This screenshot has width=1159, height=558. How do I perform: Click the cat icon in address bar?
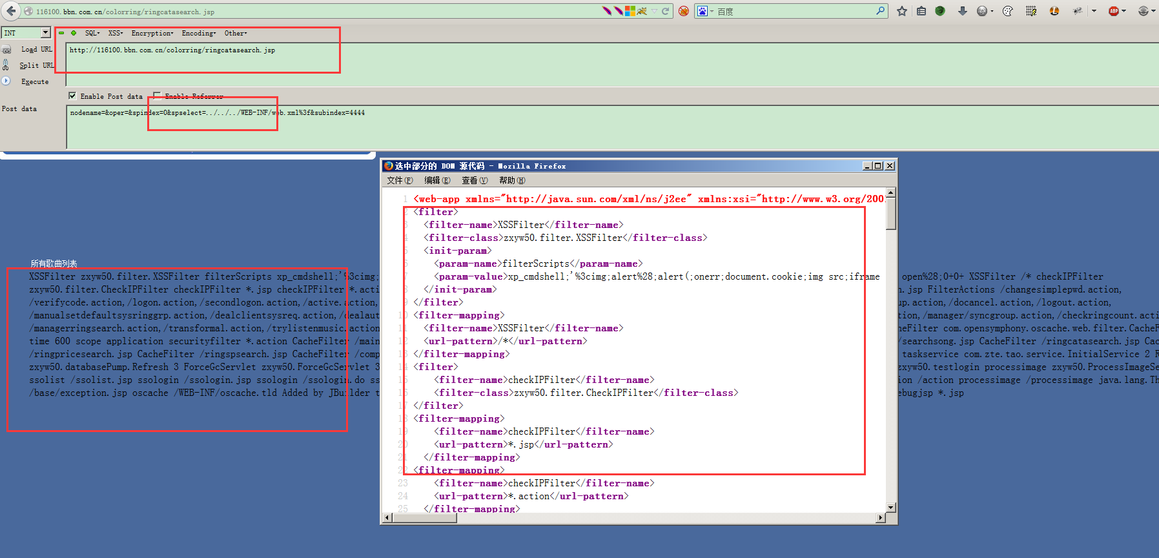tap(642, 11)
